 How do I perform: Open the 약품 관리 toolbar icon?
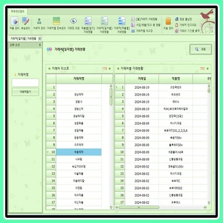click(x=15, y=23)
